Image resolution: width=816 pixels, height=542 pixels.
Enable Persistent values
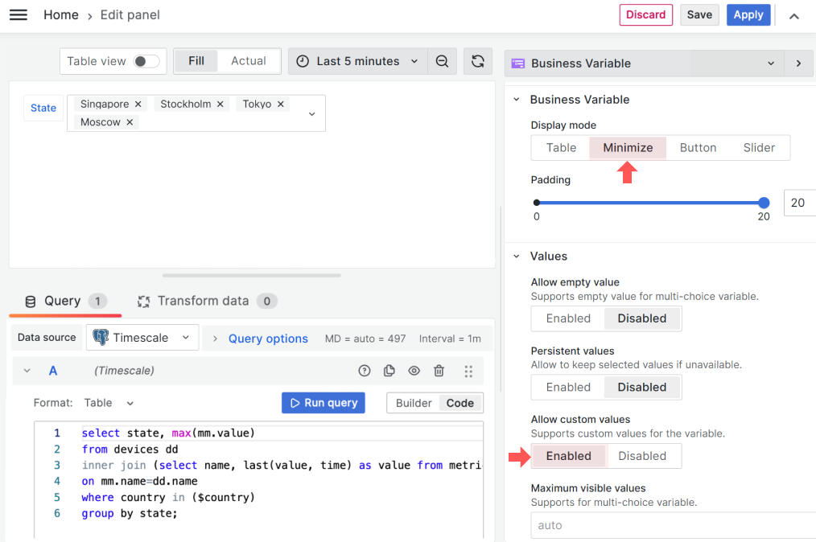pyautogui.click(x=567, y=387)
